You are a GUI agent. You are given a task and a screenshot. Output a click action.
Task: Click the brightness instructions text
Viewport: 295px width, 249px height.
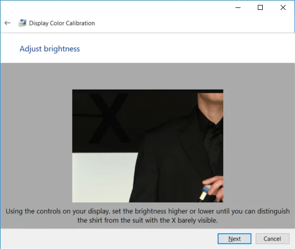[148, 216]
